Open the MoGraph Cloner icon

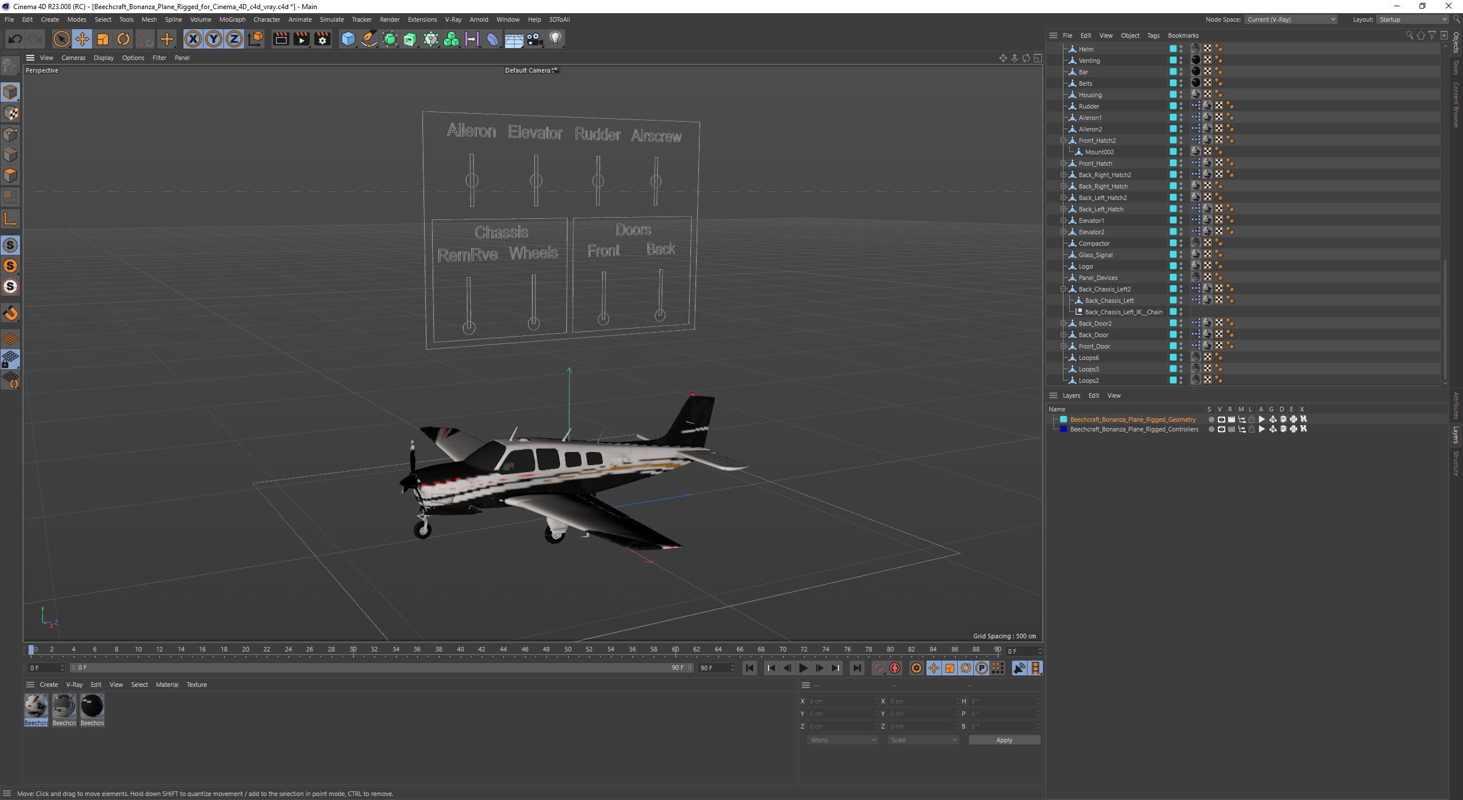(x=451, y=39)
